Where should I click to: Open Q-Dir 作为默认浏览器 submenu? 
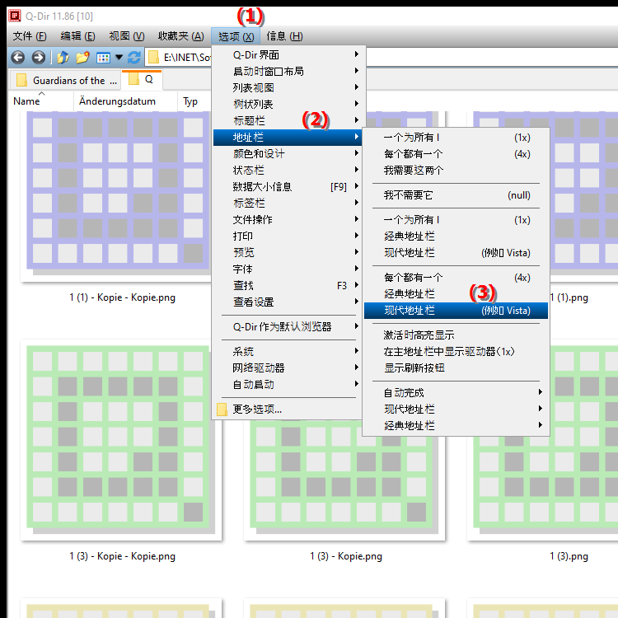(288, 327)
